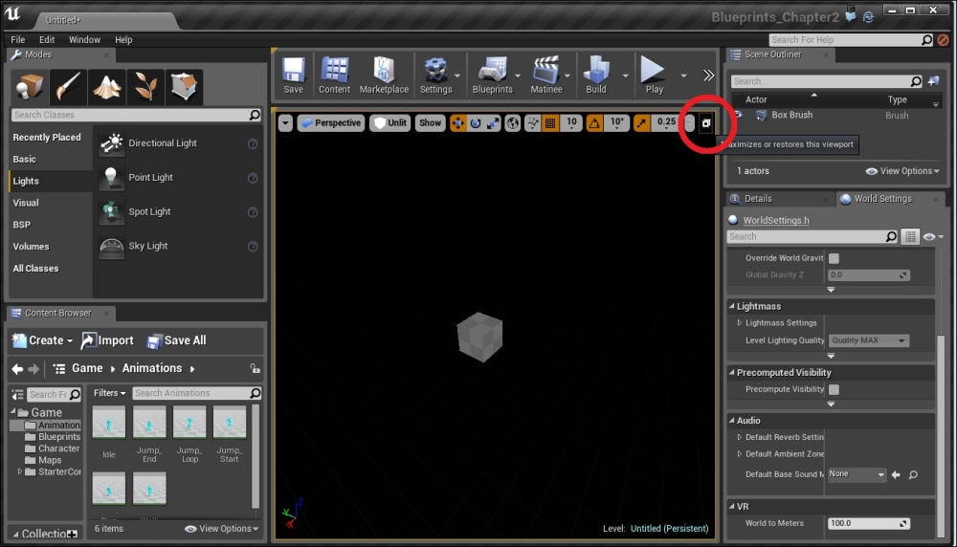
Task: Select the scale gizmo tool icon
Action: [493, 123]
